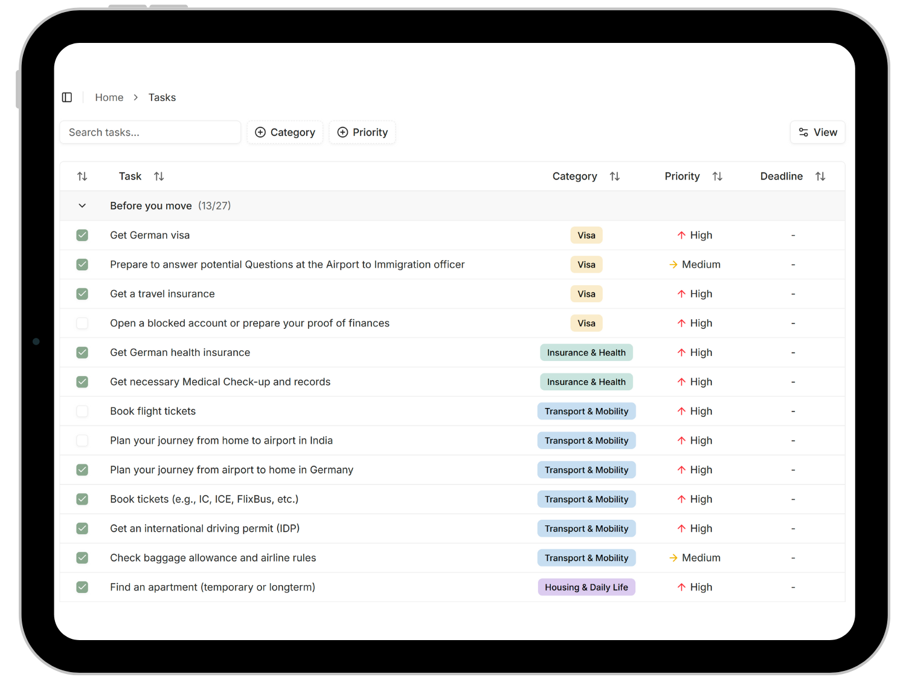Click the sort arrows in the first column header
Viewport: 906px width, 680px height.
pyautogui.click(x=82, y=176)
